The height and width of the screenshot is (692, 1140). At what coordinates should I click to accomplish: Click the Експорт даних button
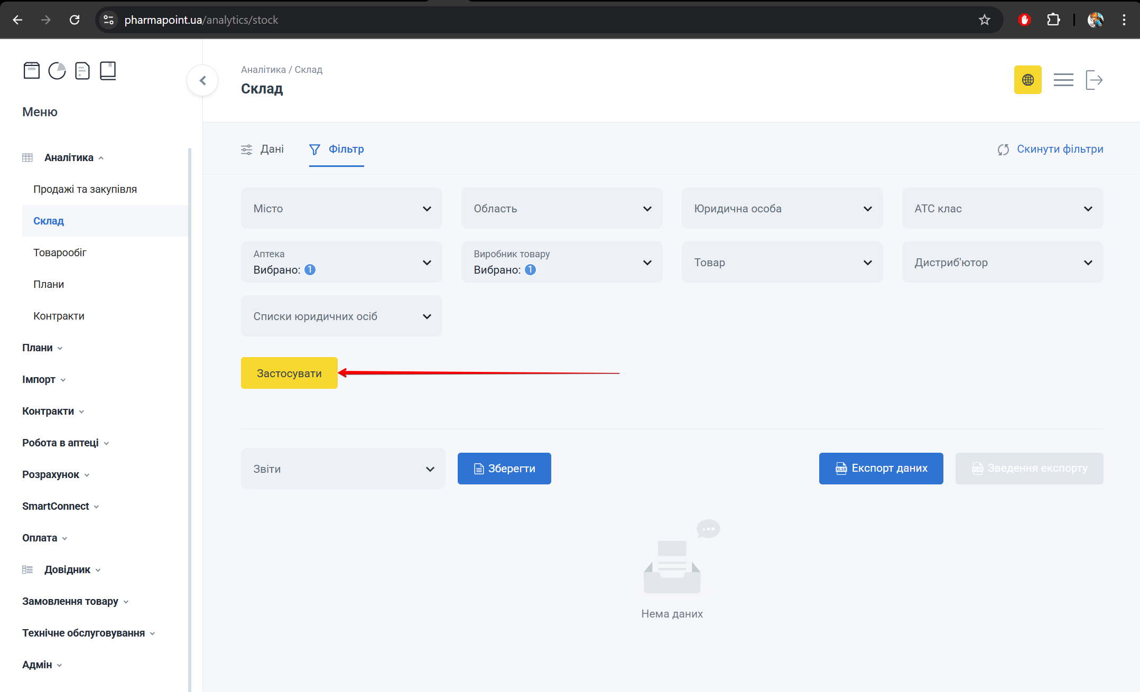(x=881, y=469)
